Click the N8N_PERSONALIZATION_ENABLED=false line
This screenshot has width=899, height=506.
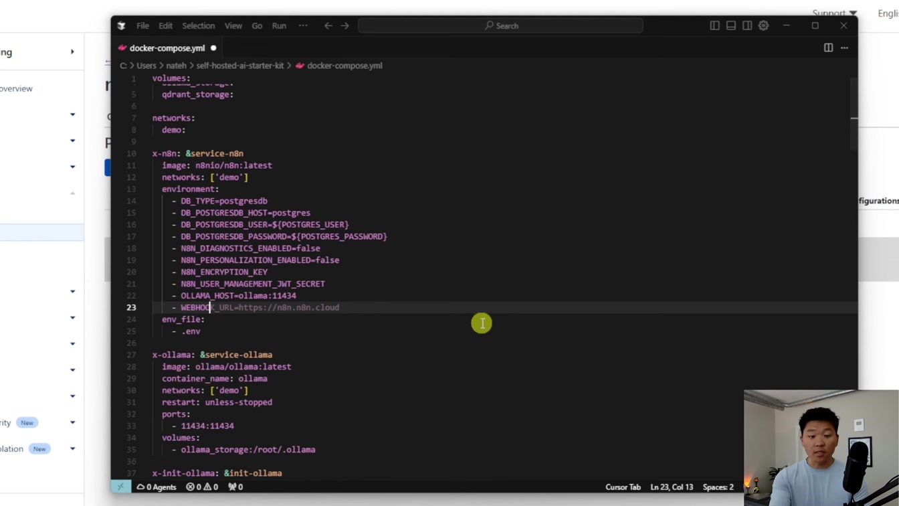pyautogui.click(x=260, y=260)
